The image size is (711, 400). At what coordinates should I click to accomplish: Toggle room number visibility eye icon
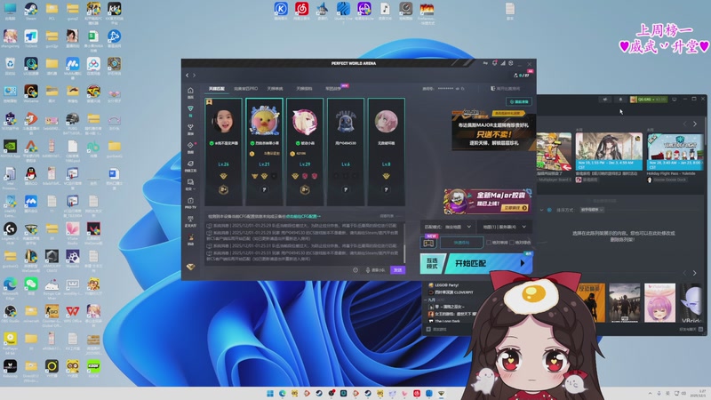coord(457,88)
